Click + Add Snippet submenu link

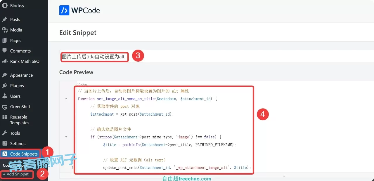click(x=16, y=174)
